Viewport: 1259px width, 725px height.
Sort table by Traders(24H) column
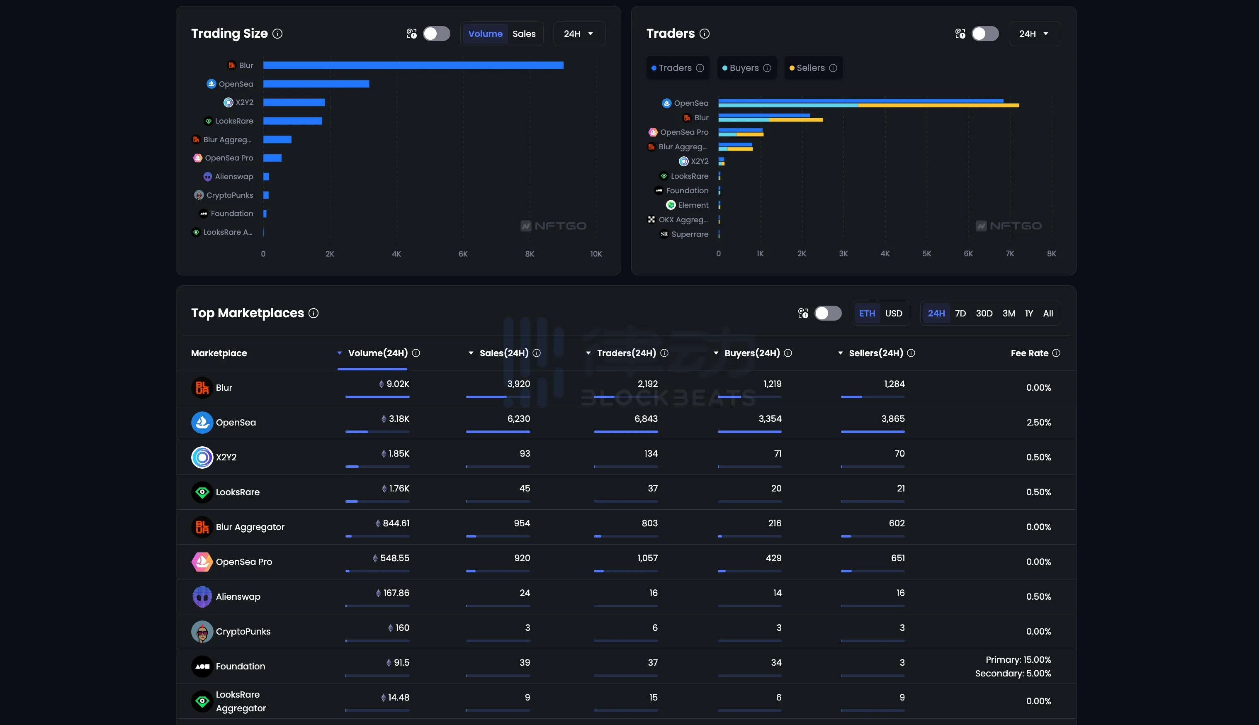click(x=626, y=353)
